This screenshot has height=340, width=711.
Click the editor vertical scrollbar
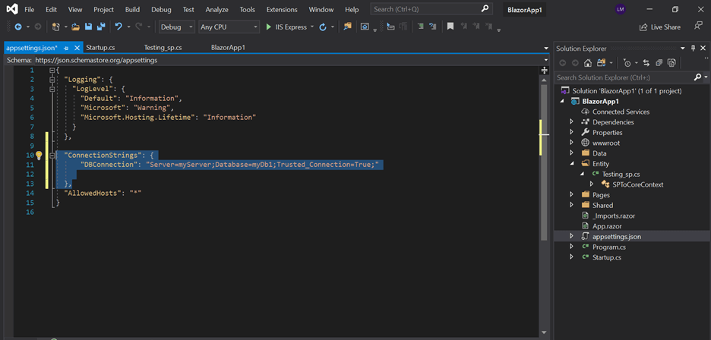tap(544, 190)
